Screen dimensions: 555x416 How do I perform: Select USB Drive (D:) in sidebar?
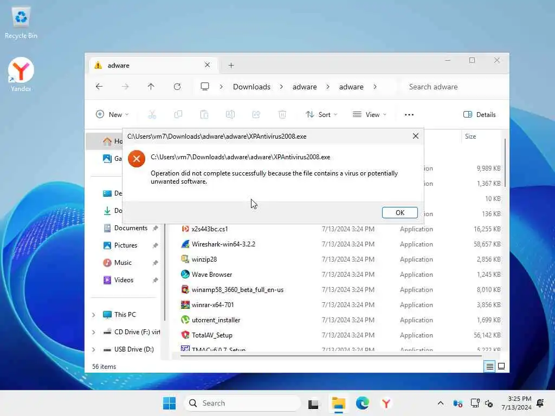[x=134, y=349]
